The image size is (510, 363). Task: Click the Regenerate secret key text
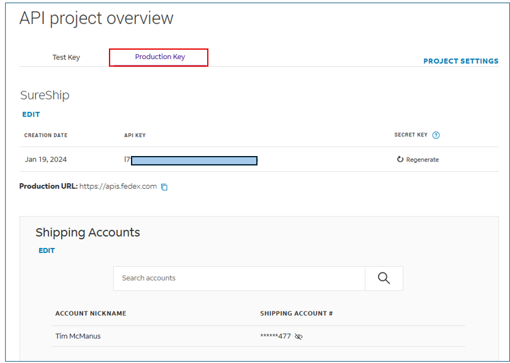[x=422, y=160]
